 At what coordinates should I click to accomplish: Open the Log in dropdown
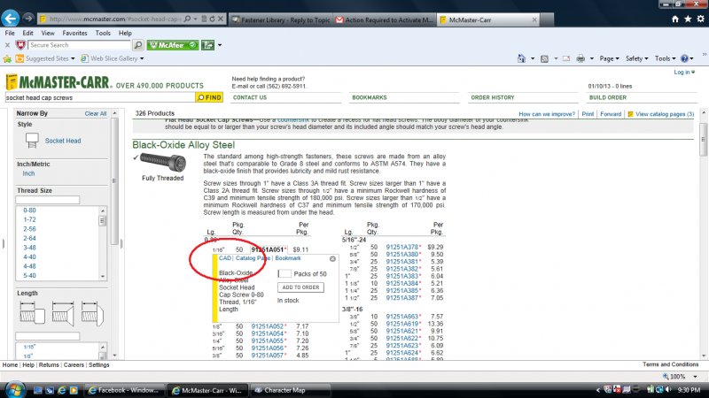pos(684,73)
